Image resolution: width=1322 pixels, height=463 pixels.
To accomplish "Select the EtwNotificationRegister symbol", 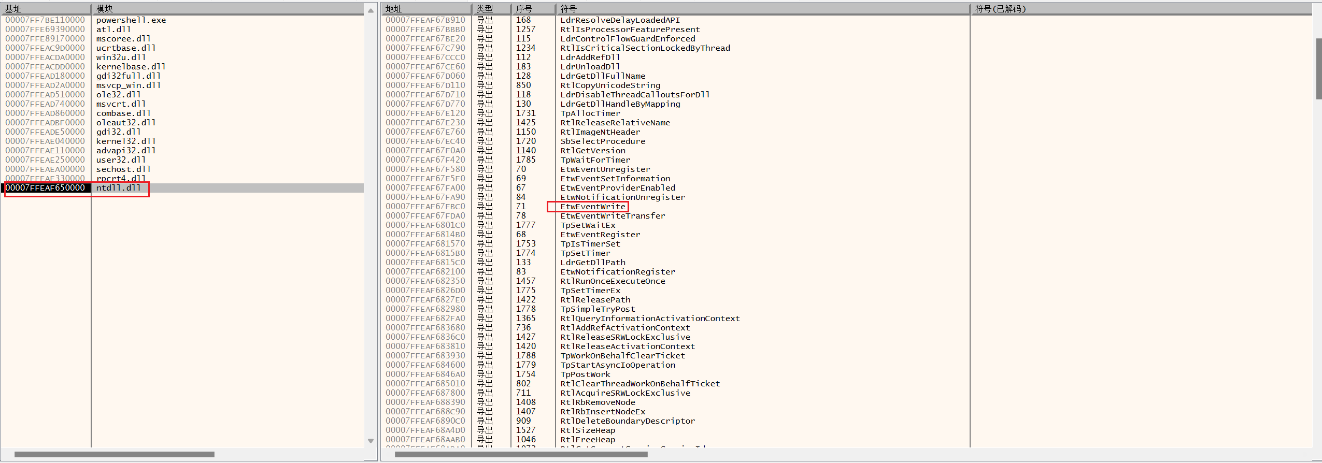I will pos(617,272).
